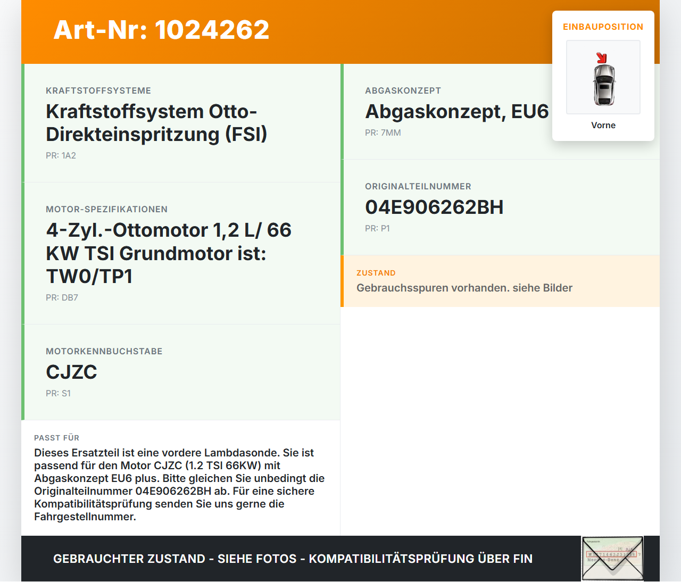Select the Art-Nr: 1024262 heading
Image resolution: width=681 pixels, height=582 pixels.
tap(161, 30)
